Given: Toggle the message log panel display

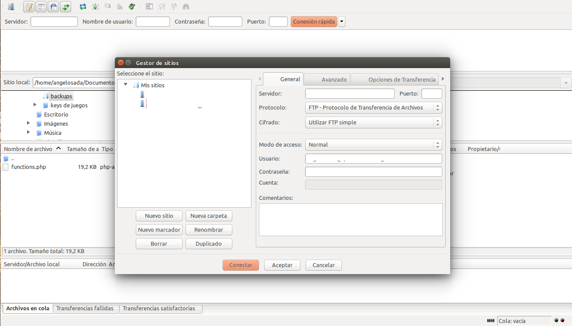Looking at the screenshot, I should click(x=29, y=7).
